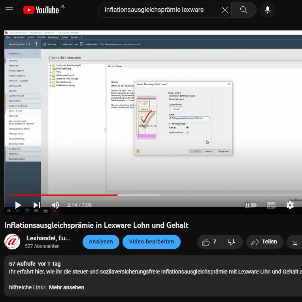Expand the Reisekosten navigation section
The width and height of the screenshot is (302, 302).
pos(8,149)
